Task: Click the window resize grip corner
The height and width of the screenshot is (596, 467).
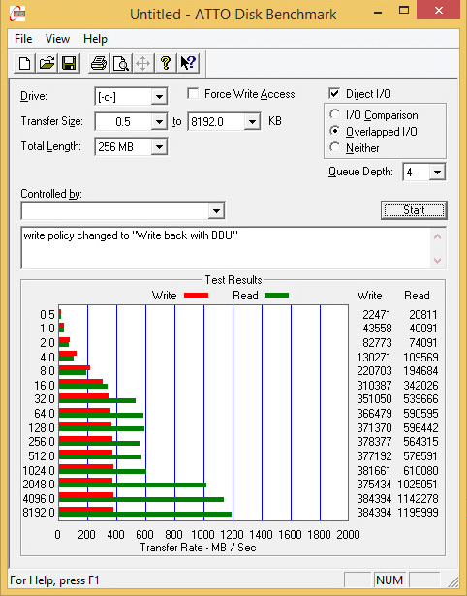Action: pos(453,581)
